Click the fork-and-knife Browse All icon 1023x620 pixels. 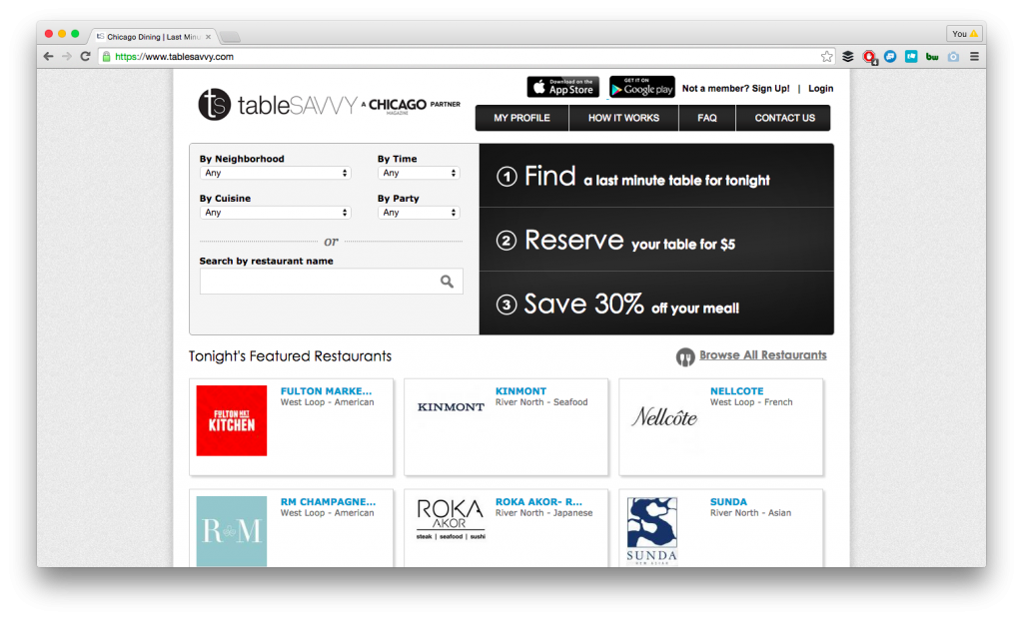pos(685,356)
